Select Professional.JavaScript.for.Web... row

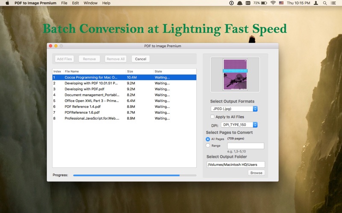point(124,118)
